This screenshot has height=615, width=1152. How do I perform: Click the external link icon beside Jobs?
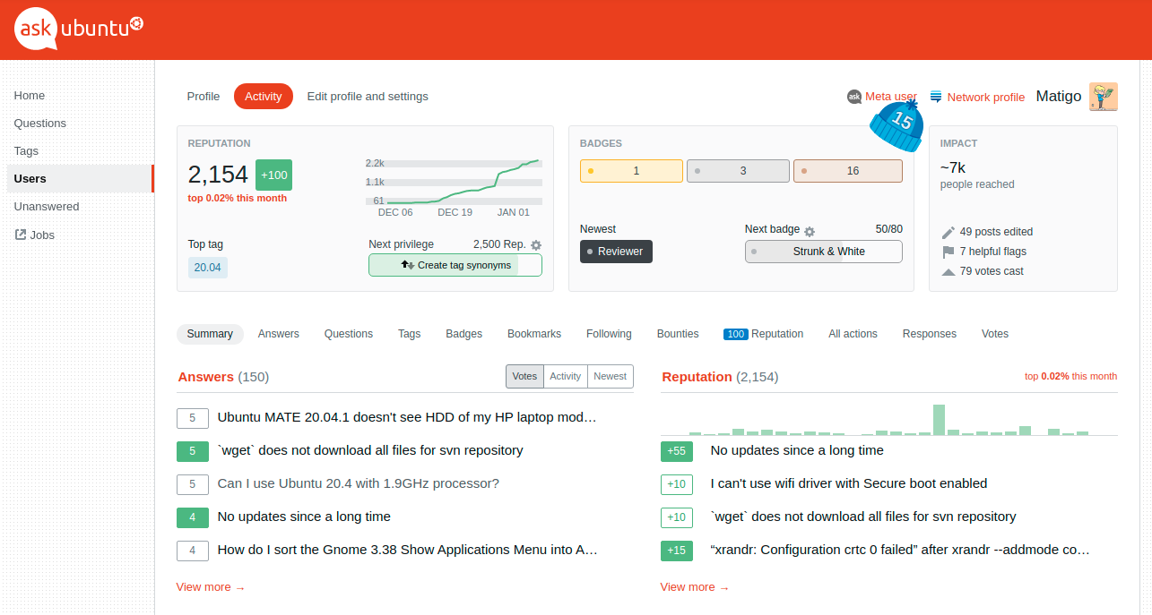pyautogui.click(x=21, y=235)
